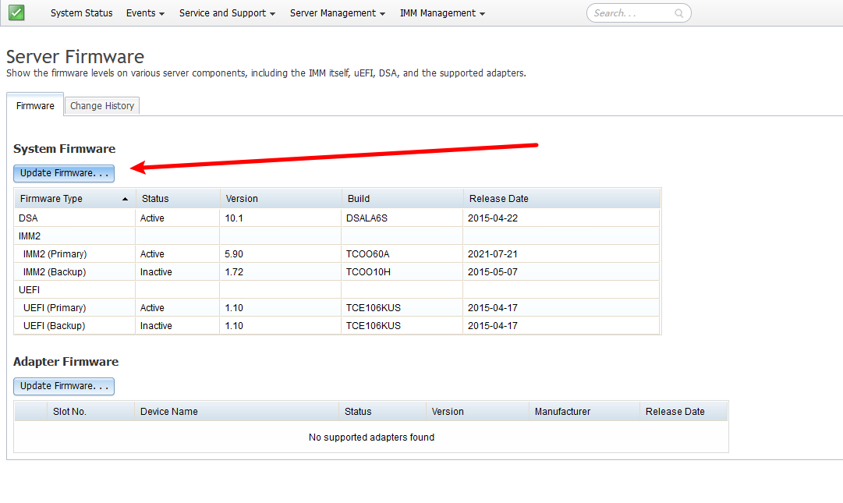Open the System Status page
The width and height of the screenshot is (843, 503).
coord(81,13)
